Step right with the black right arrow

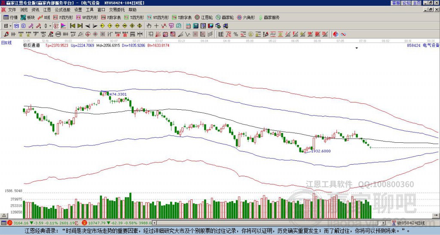pos(95,26)
